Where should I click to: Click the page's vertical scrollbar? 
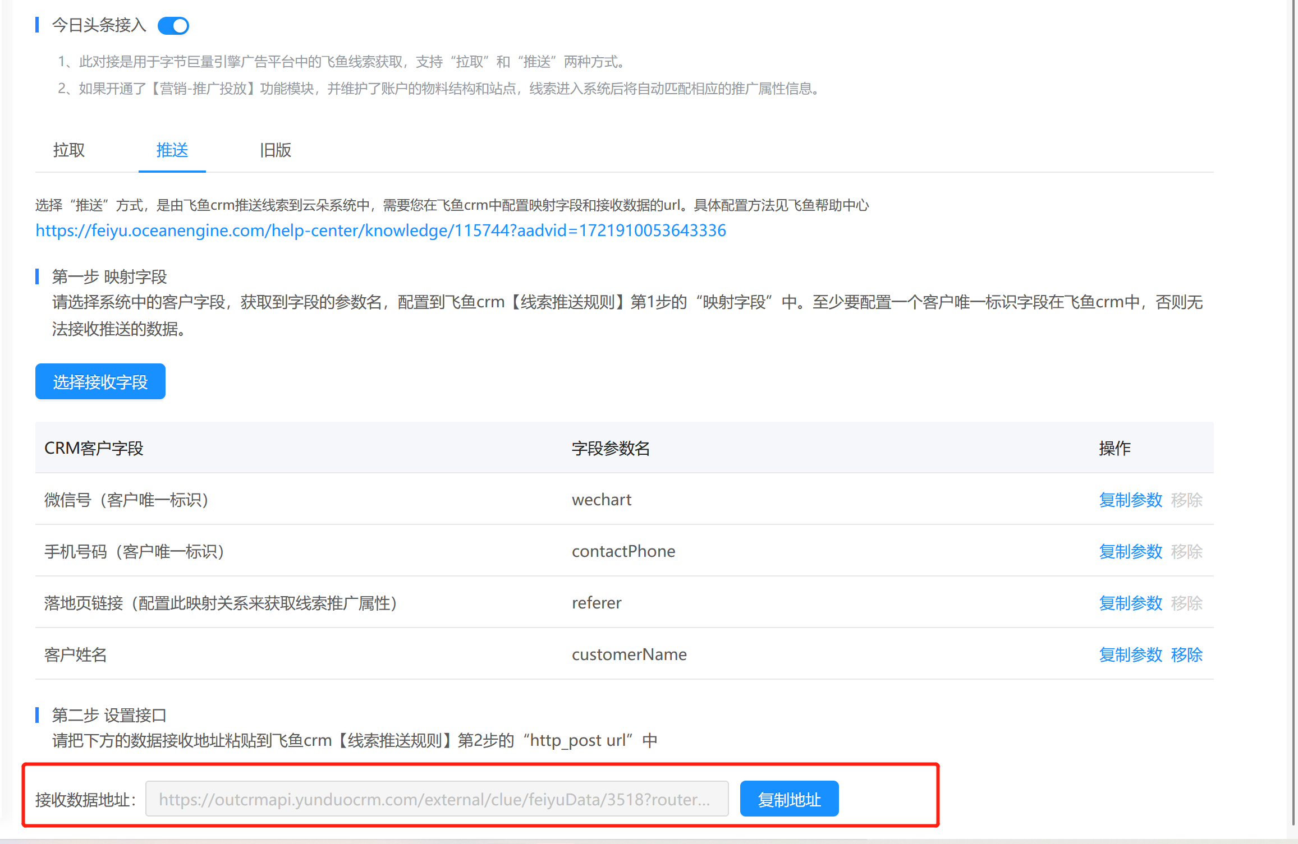[1294, 393]
